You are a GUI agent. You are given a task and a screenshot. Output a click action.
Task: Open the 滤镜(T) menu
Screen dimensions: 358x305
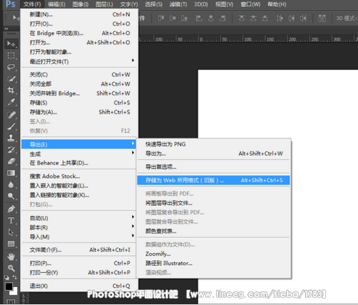pyautogui.click(x=178, y=4)
